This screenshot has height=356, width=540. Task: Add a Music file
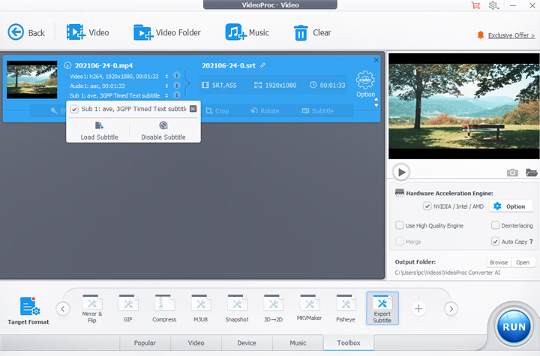tap(247, 32)
